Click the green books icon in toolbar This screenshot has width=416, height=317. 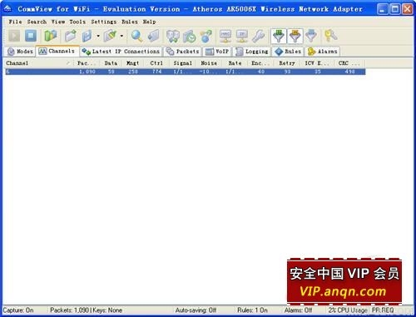pyautogui.click(x=50, y=36)
